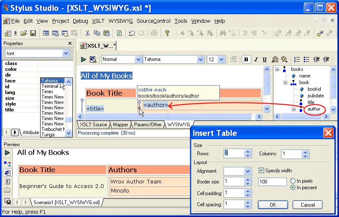Collapse the author tree node
This screenshot has width=339, height=217.
point(293,109)
